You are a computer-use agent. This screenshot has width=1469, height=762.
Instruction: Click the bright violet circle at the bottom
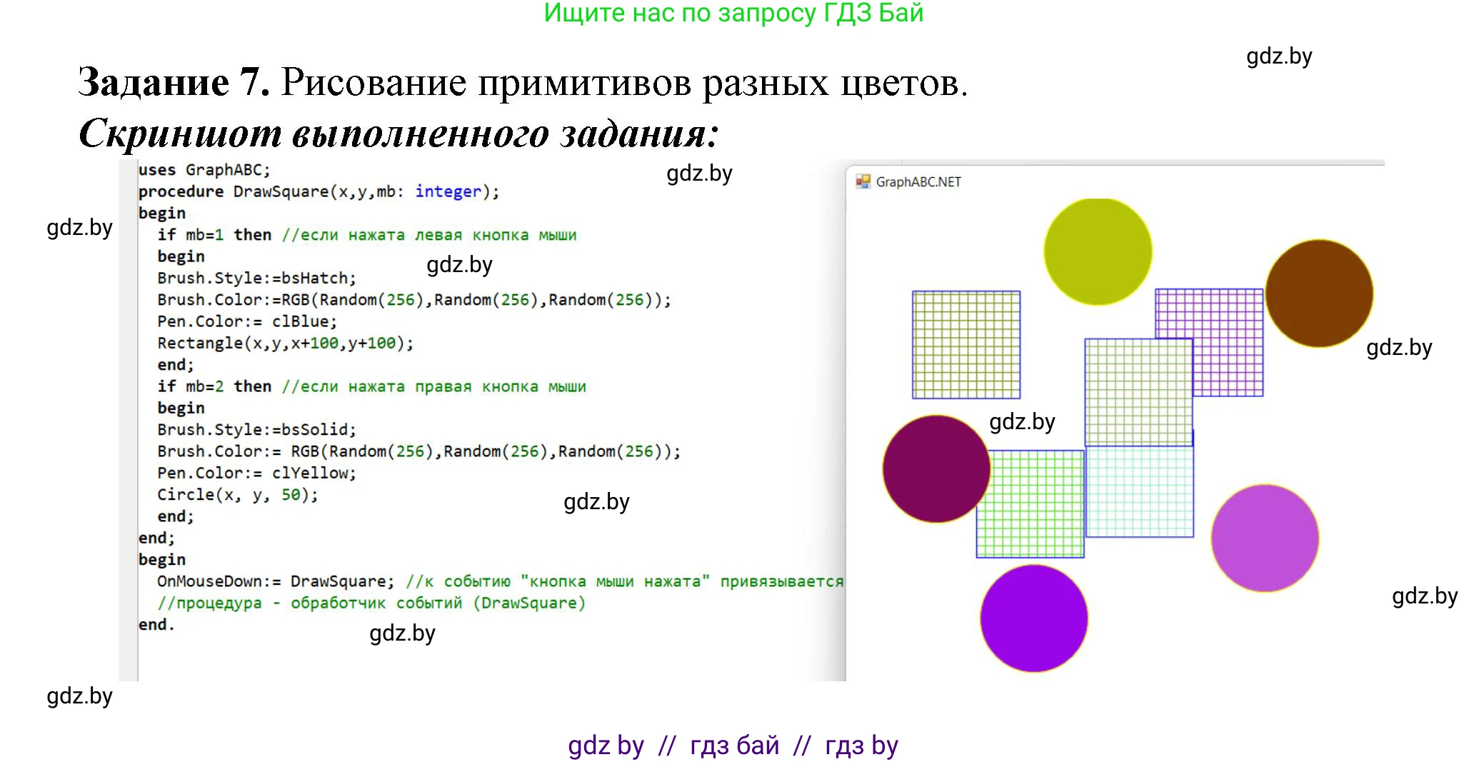coord(1033,618)
